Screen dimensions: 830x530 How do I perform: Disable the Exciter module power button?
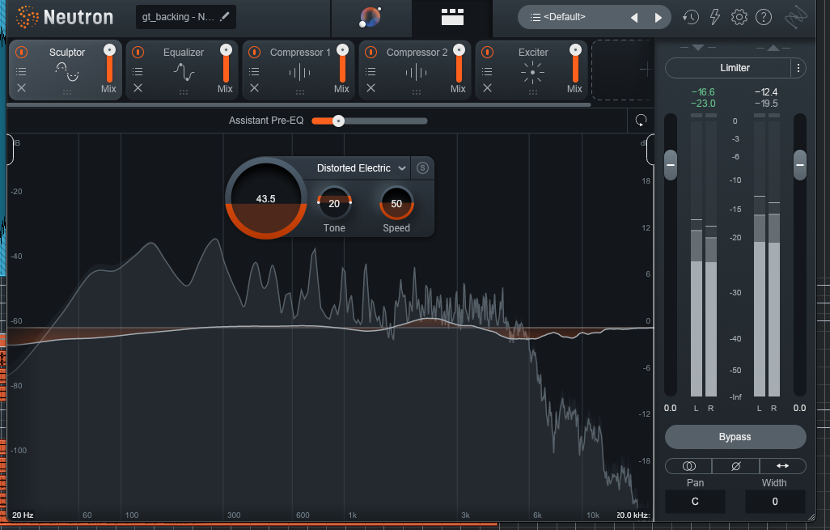[x=487, y=52]
